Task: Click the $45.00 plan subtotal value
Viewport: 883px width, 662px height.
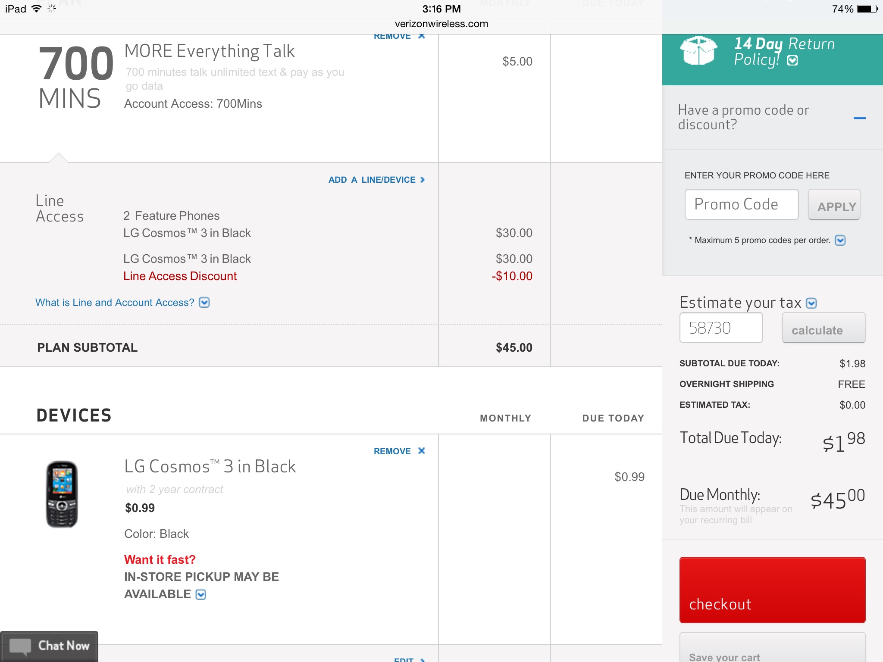Action: tap(514, 347)
